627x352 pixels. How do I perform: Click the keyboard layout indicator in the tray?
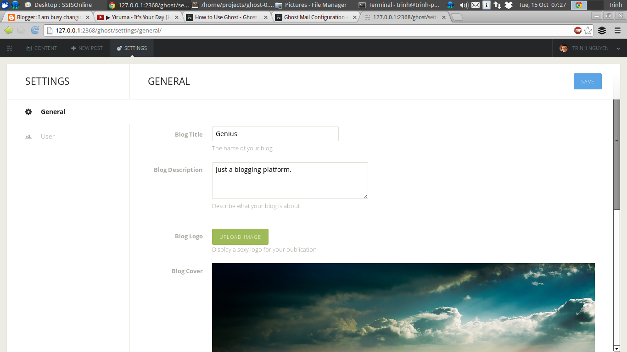pyautogui.click(x=486, y=5)
